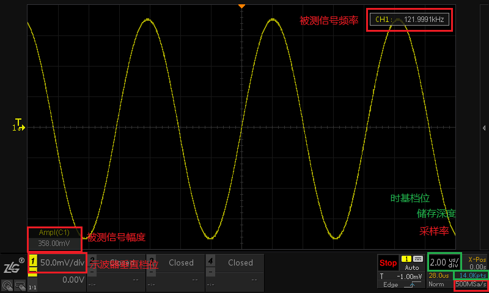
Task: Expand the right side panel arrow
Action: [484, 128]
